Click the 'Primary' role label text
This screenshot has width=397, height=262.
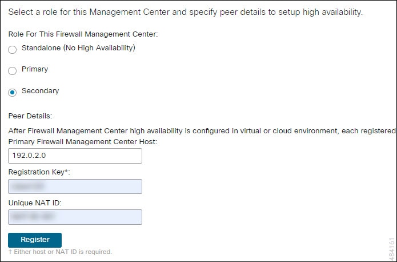click(35, 69)
